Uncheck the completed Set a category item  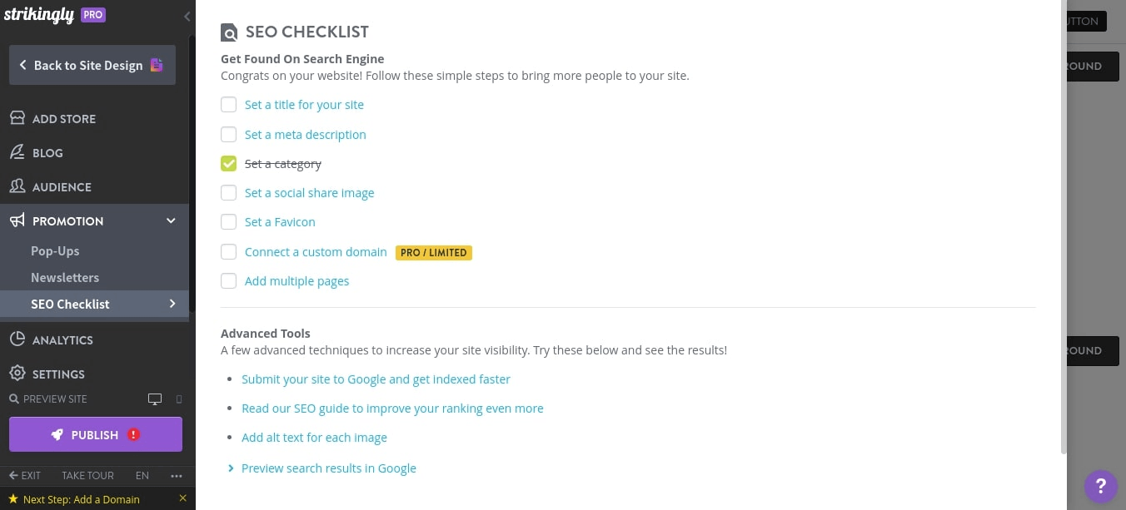(228, 163)
